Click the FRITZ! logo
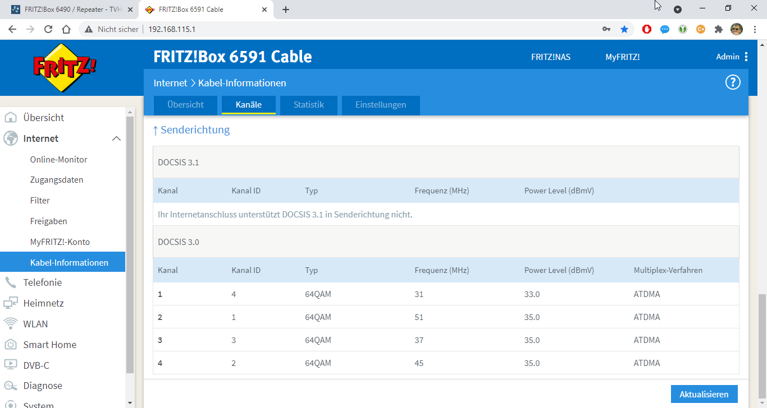 [65, 68]
